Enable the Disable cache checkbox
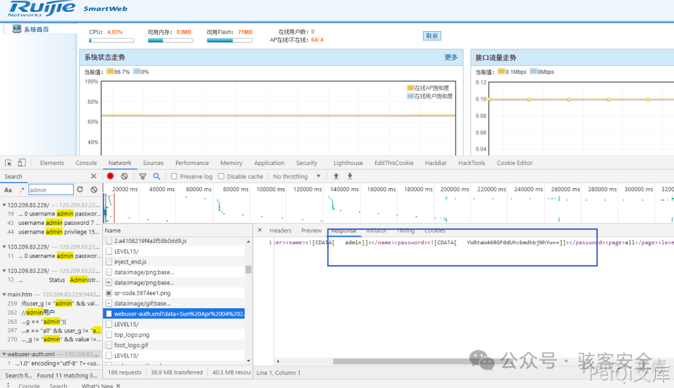 click(x=222, y=176)
